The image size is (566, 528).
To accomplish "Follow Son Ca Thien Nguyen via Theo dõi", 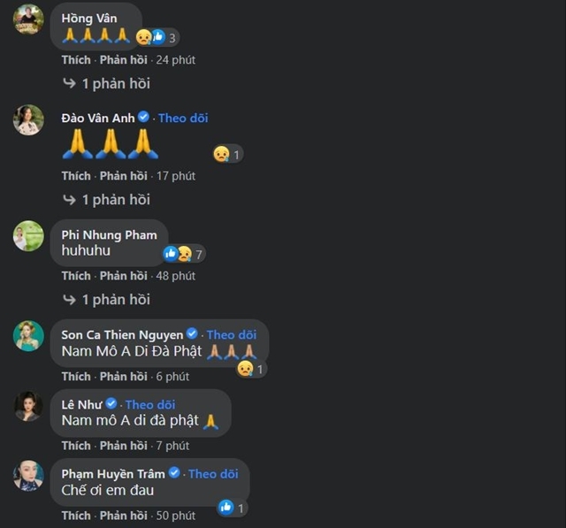I will pos(232,335).
